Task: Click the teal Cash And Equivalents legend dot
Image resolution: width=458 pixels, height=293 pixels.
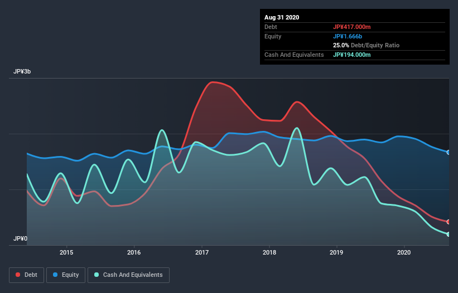Action: (97, 275)
